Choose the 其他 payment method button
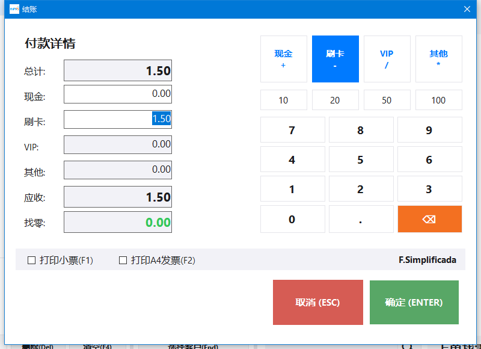The image size is (481, 349). (439, 59)
